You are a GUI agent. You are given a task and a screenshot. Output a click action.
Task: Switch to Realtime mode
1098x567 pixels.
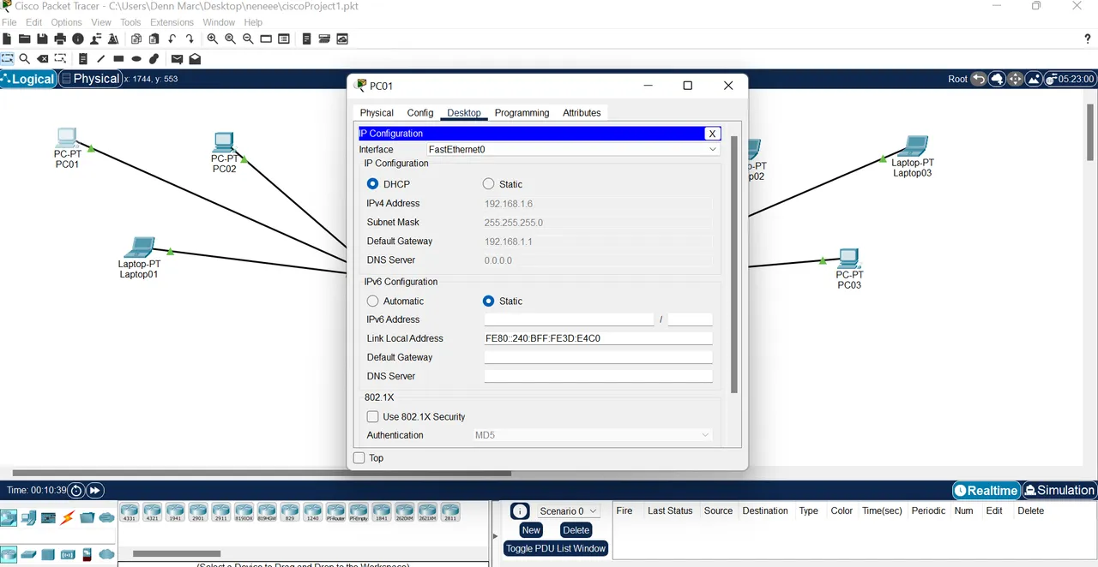point(986,491)
